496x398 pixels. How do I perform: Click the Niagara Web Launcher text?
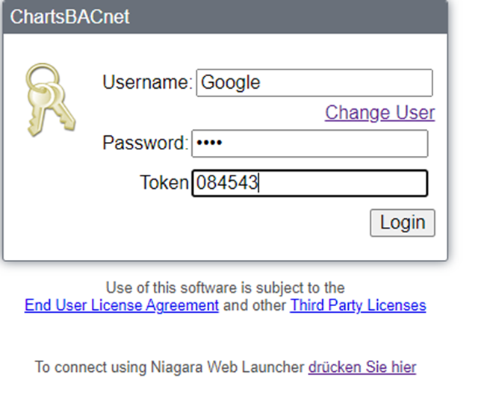point(227,367)
